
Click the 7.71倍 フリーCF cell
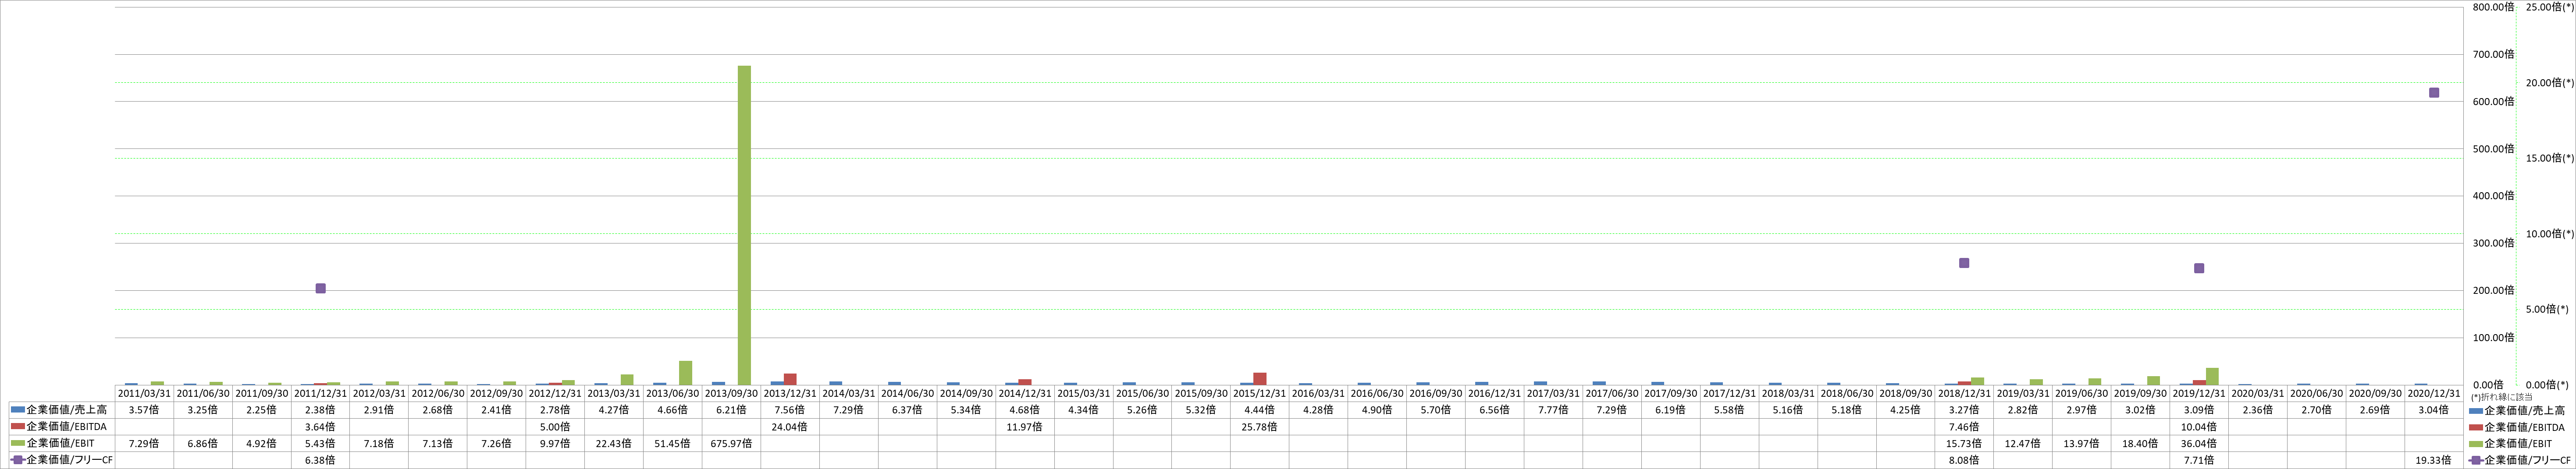(2199, 460)
